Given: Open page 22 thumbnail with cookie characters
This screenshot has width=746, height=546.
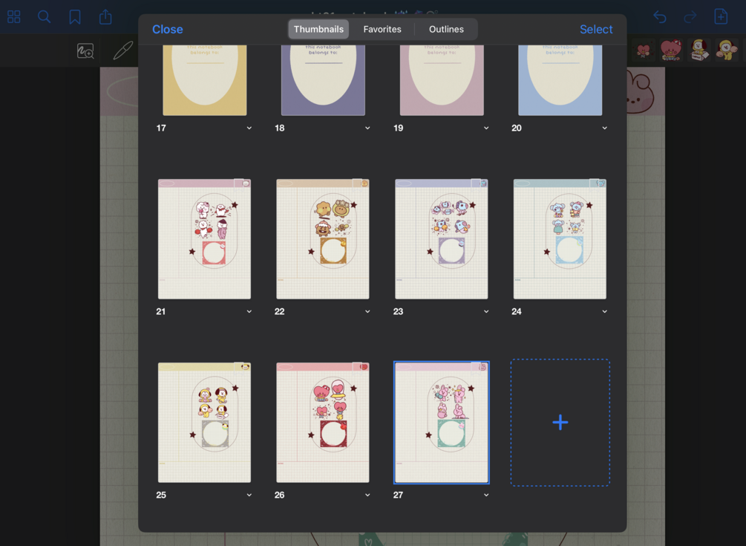Looking at the screenshot, I should (323, 239).
